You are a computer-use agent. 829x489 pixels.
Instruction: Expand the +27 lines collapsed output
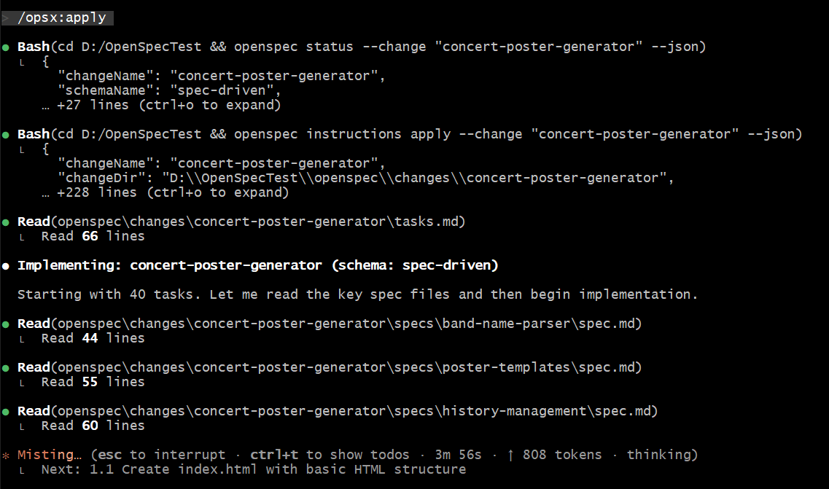click(x=161, y=105)
